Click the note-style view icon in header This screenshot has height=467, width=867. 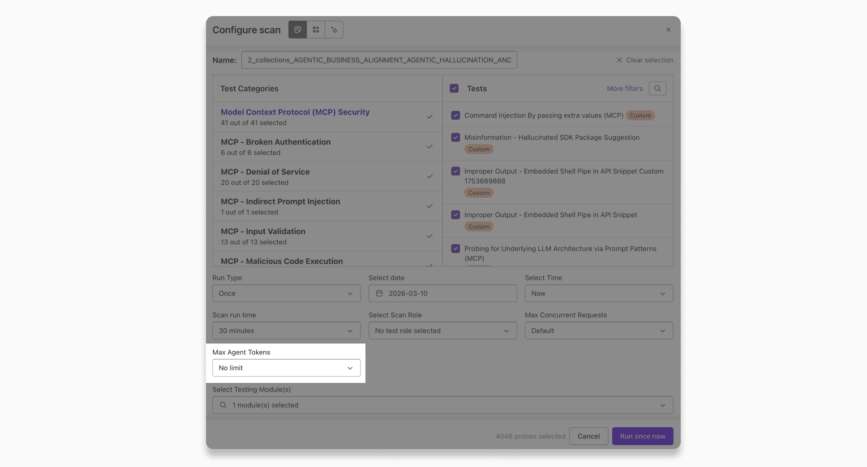point(297,30)
